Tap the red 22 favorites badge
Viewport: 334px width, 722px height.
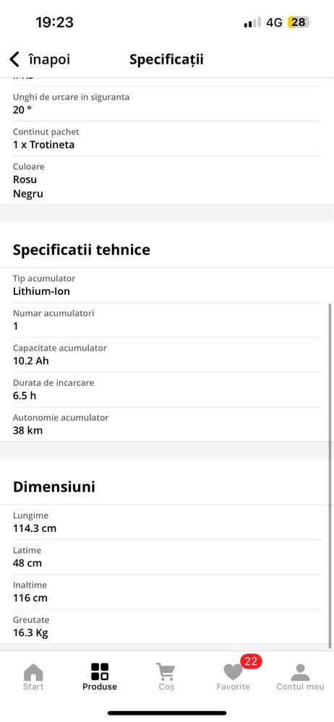pos(251,661)
